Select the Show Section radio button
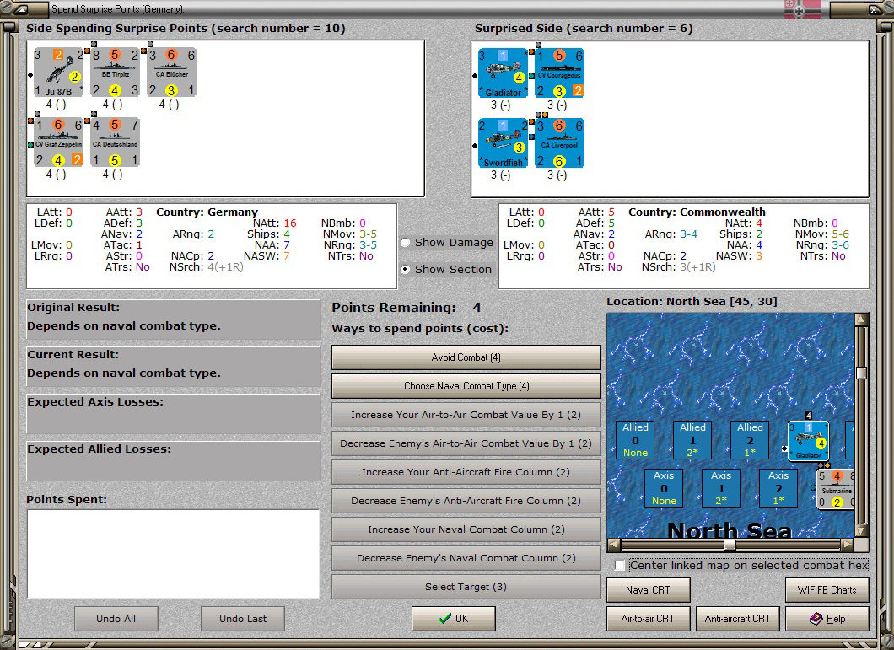This screenshot has height=650, width=894. tap(406, 269)
